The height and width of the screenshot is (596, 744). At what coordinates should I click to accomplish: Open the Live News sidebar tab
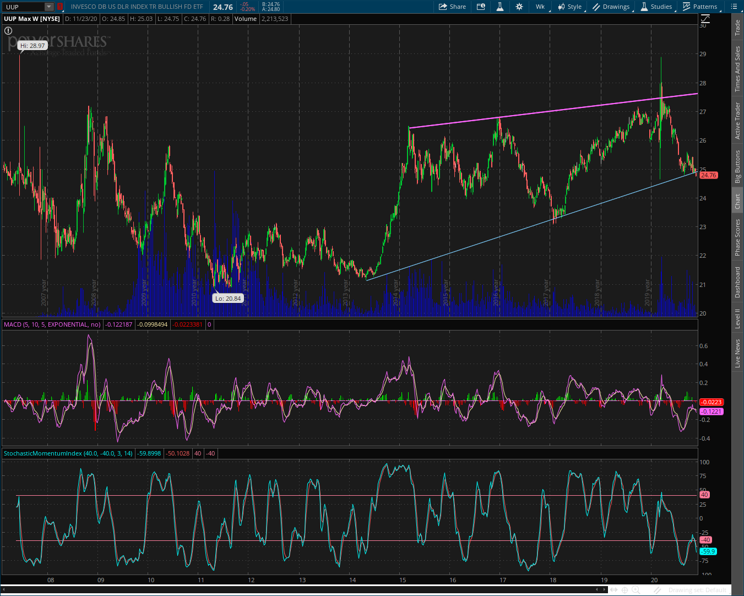(737, 353)
